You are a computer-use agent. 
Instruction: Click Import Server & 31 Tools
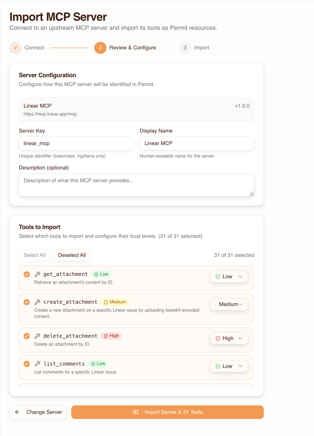tap(168, 412)
